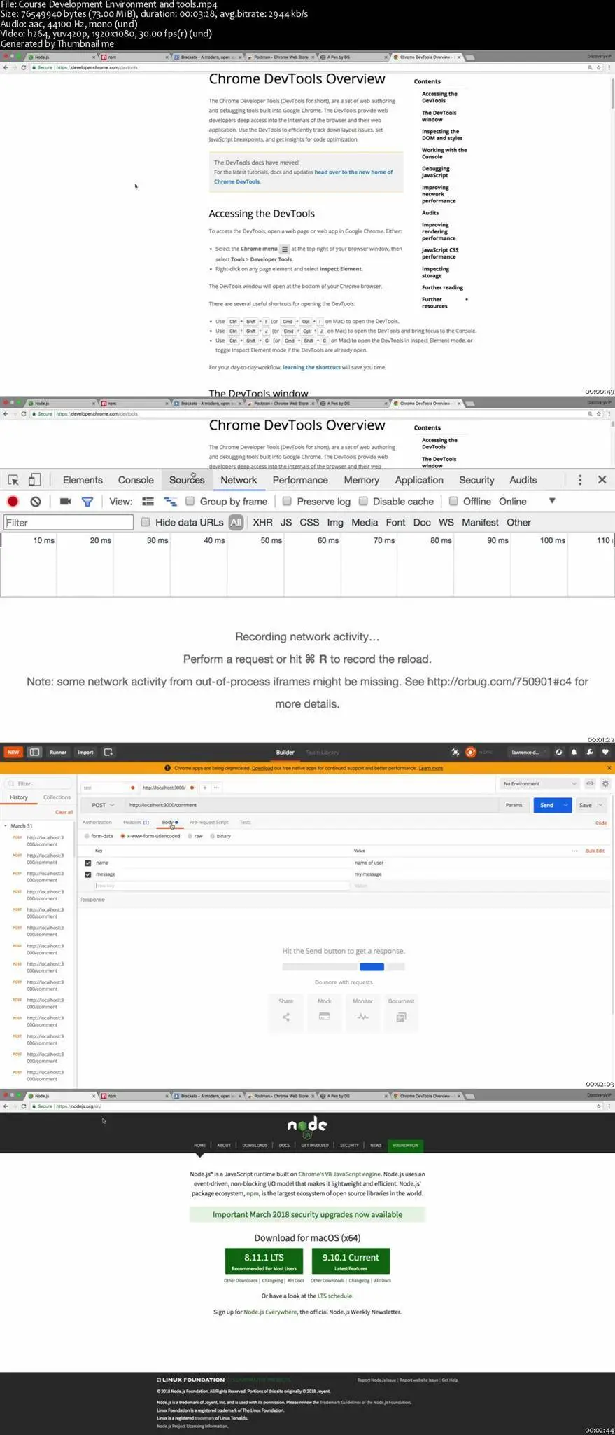Open the Postman interceptor satellite icon

point(455,752)
